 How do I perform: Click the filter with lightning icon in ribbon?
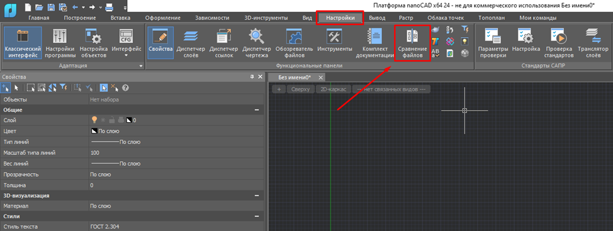(464, 30)
